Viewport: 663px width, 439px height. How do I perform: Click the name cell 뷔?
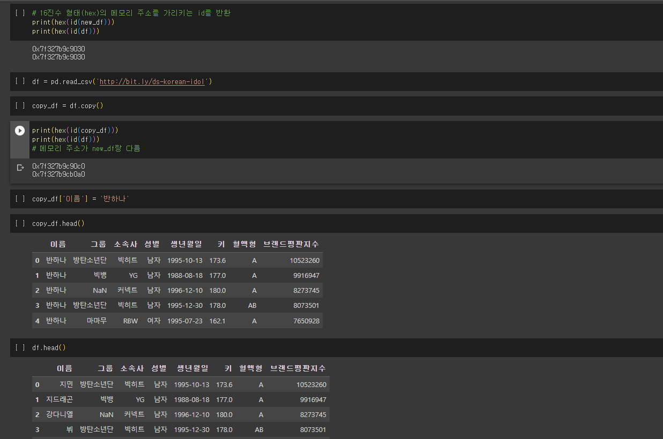coord(70,429)
